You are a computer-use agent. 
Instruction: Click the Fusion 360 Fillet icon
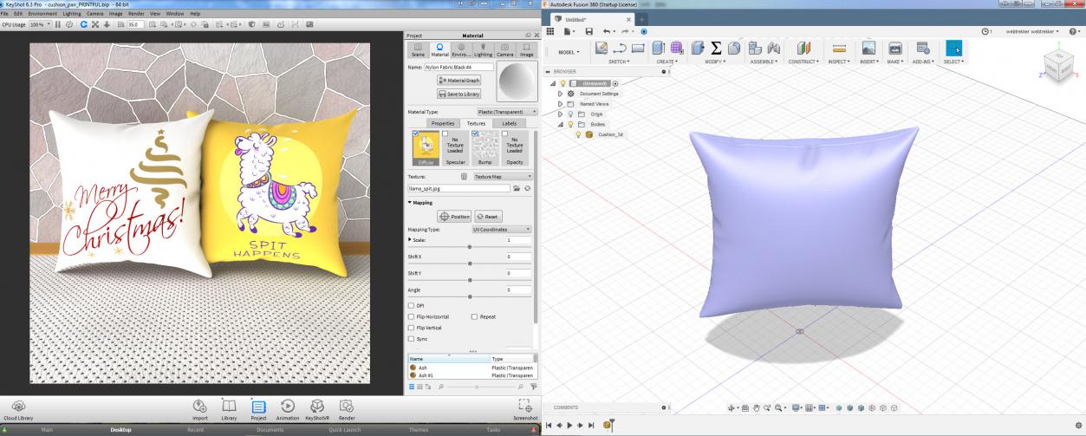click(x=734, y=49)
